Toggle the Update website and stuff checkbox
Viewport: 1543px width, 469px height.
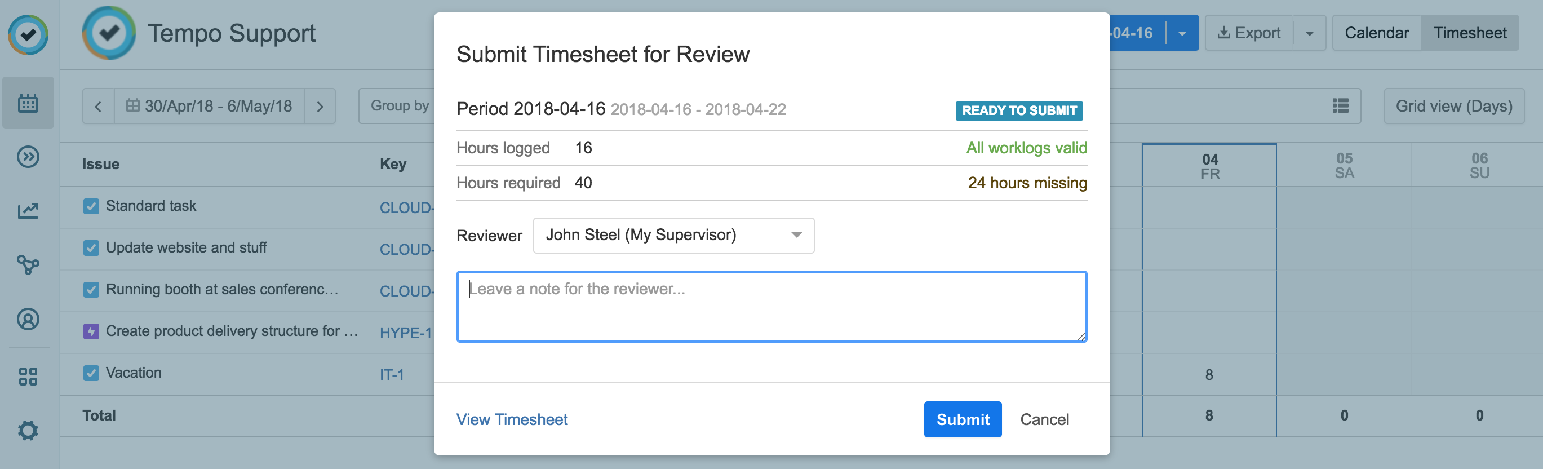coord(91,248)
